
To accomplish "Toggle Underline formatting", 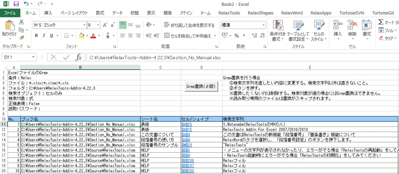I will (x=51, y=35).
